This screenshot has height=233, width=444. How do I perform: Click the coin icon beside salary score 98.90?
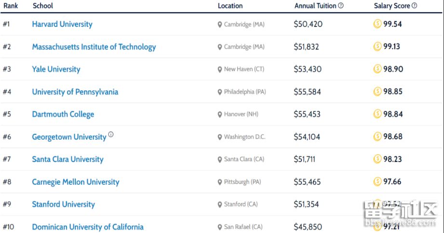(x=377, y=69)
